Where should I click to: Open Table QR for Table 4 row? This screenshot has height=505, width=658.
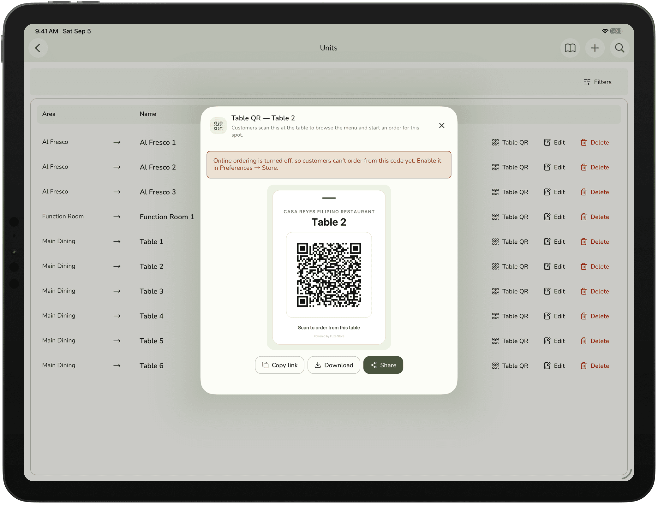tap(510, 316)
